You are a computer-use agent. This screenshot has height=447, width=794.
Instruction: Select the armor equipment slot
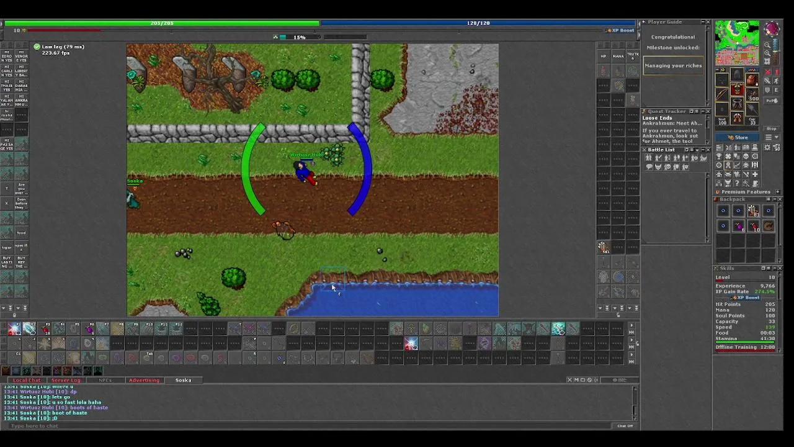click(738, 89)
